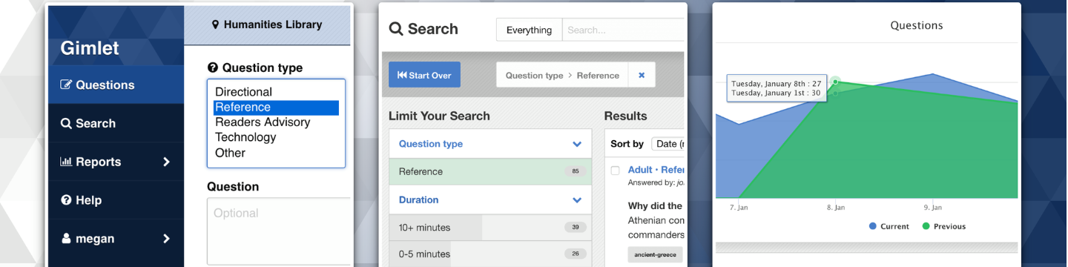Click the Search... input field
This screenshot has height=267, width=1068.
(x=623, y=30)
